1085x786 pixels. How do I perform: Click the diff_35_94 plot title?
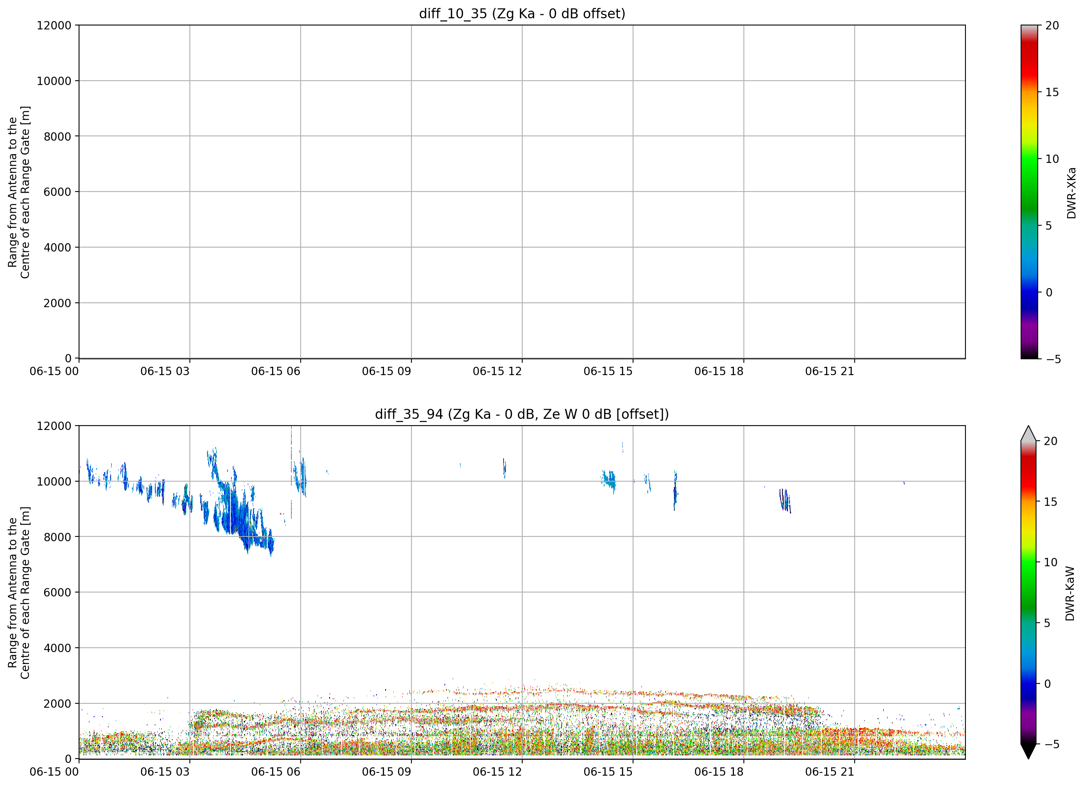pos(522,414)
